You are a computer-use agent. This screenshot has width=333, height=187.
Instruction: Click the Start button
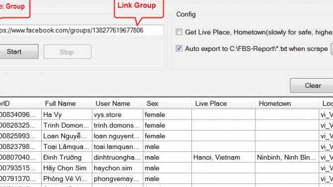(19, 52)
